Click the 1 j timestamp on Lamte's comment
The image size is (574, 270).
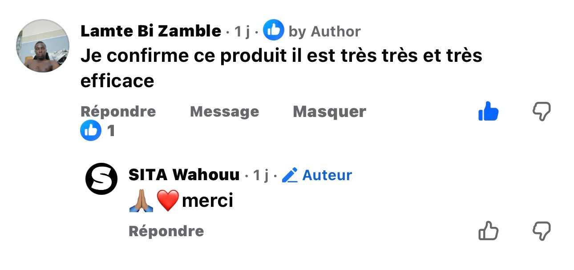tap(242, 32)
